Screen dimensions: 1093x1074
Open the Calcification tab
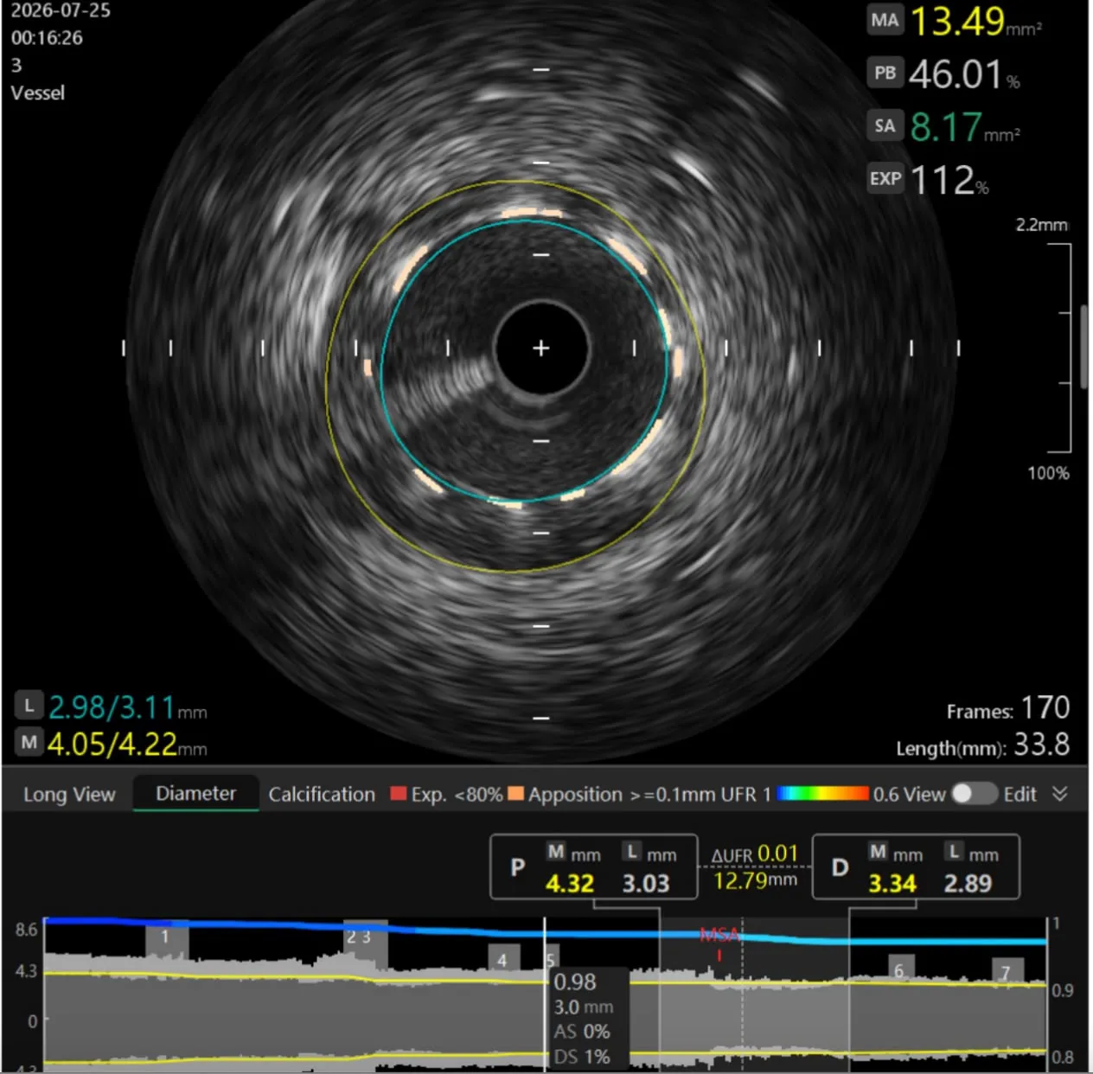[322, 795]
